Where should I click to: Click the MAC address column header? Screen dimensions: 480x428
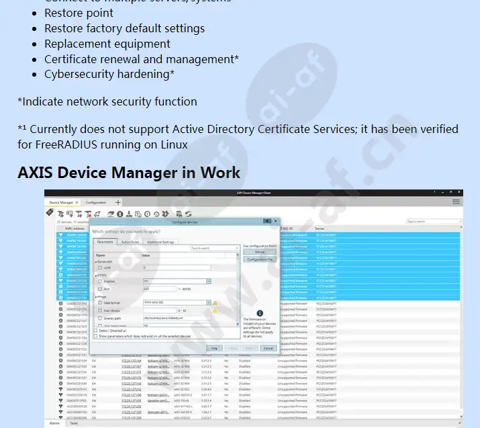pos(75,228)
